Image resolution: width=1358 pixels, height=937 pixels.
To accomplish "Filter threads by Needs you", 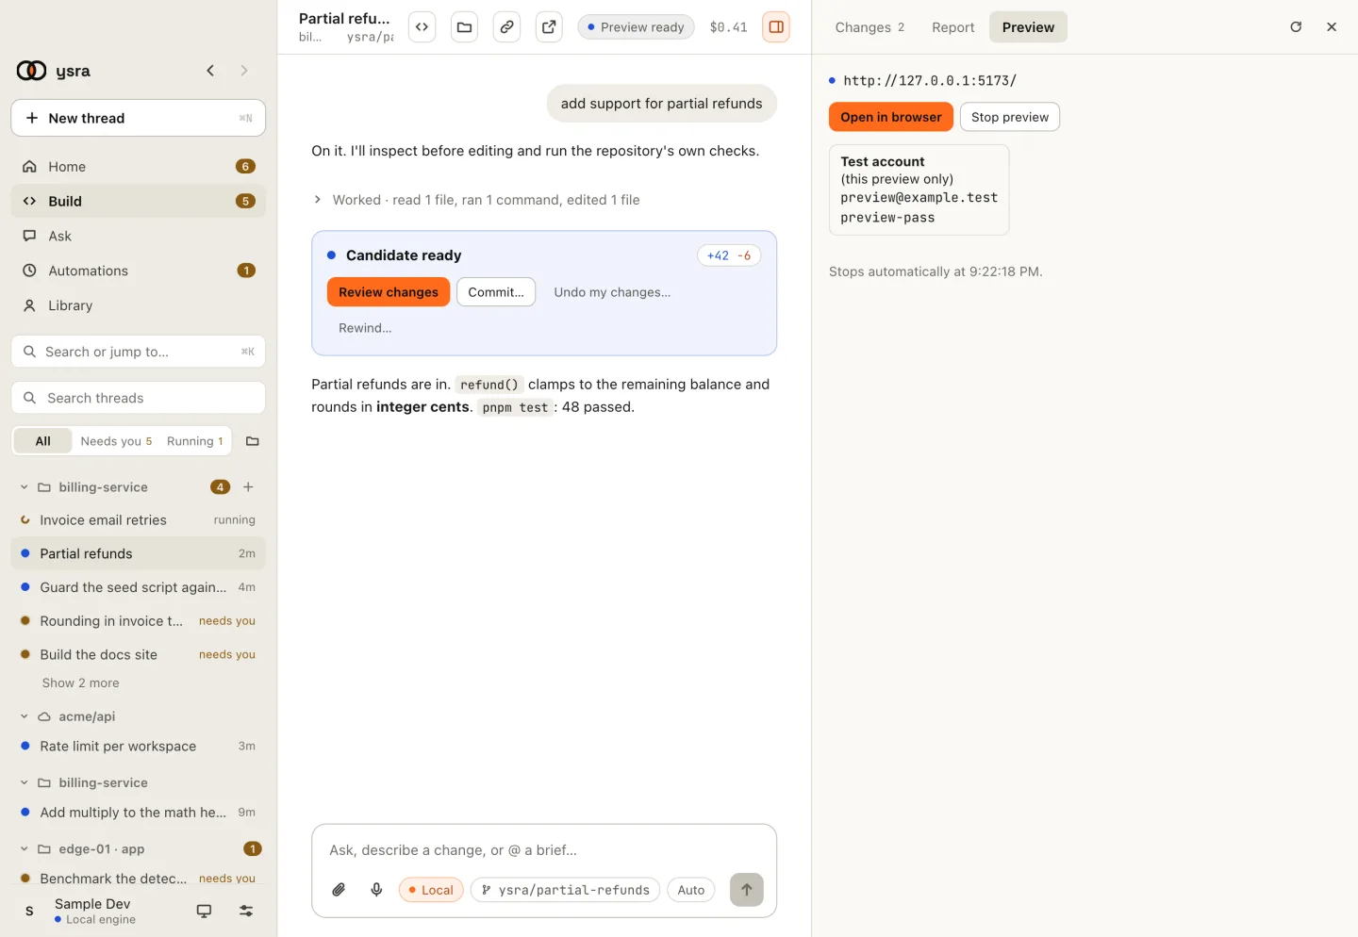I will tap(116, 441).
